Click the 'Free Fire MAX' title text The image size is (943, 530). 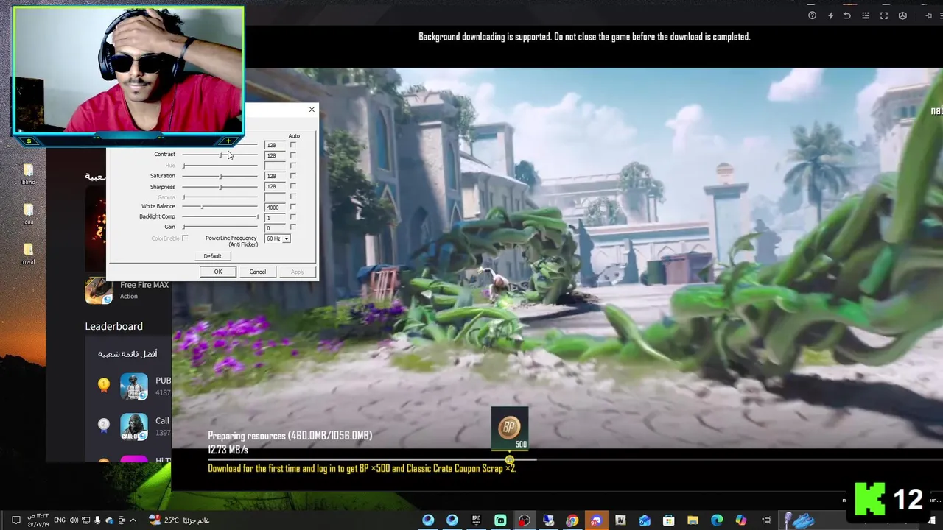point(144,285)
